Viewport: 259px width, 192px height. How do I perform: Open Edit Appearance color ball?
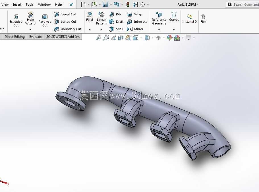click(x=170, y=38)
